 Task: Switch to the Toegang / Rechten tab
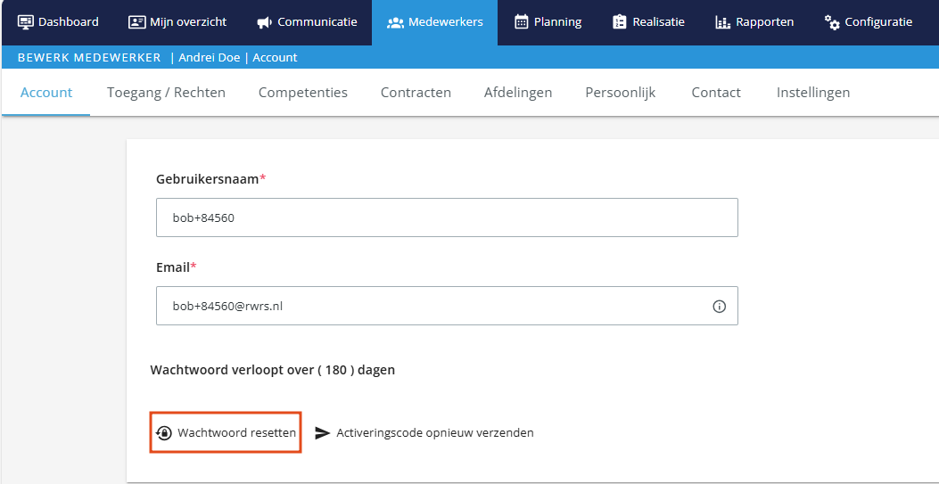[167, 93]
